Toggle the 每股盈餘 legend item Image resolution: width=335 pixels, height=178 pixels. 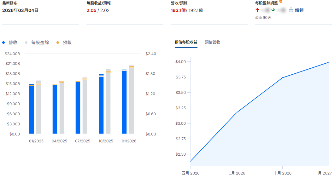(37, 43)
